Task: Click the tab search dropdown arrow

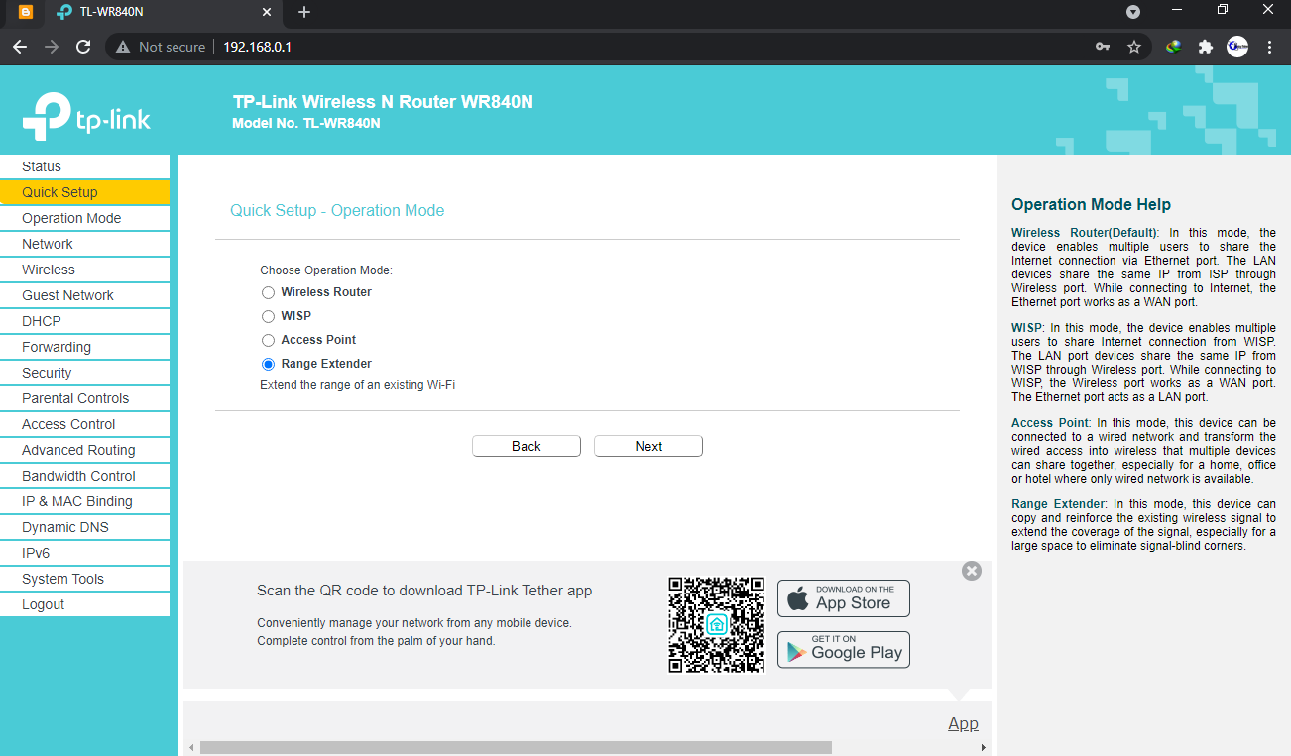Action: [x=1133, y=12]
